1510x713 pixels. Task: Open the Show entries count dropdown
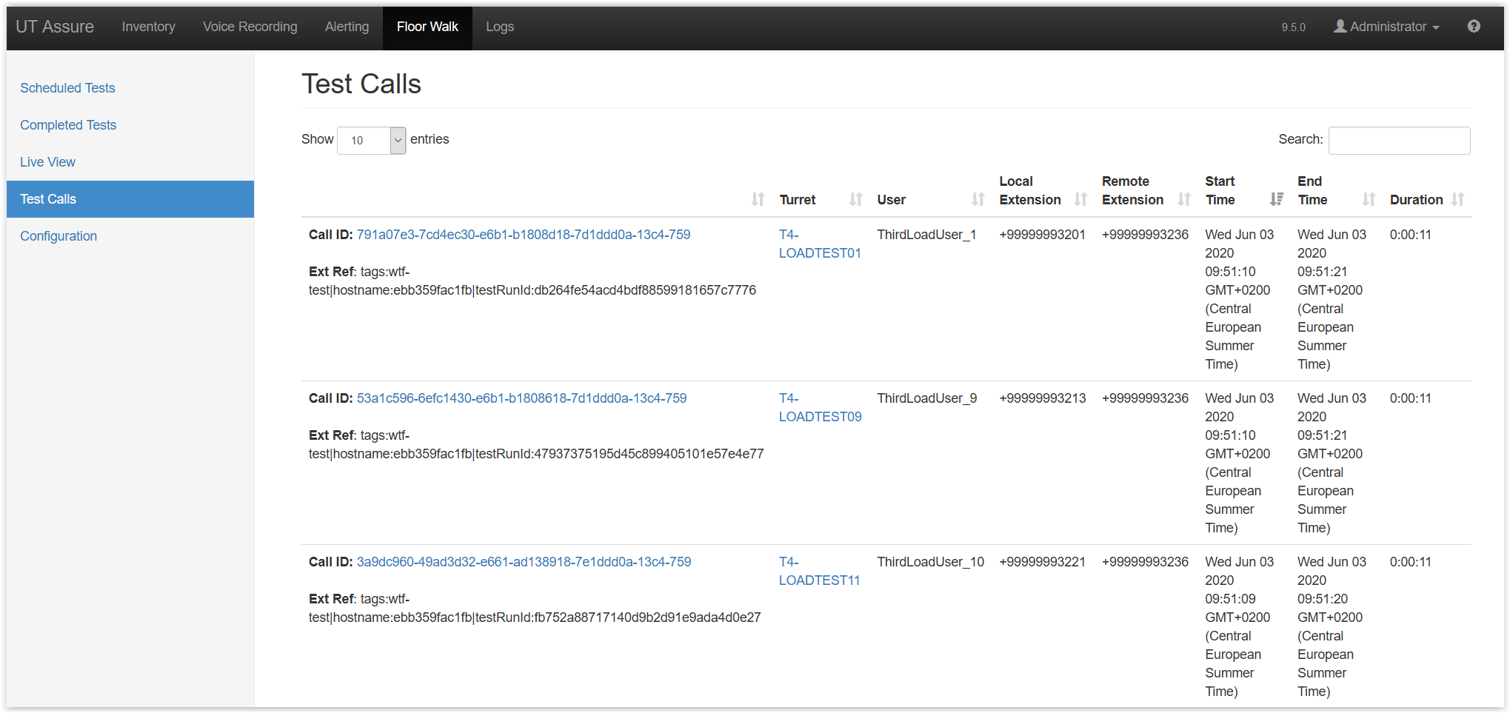[371, 140]
